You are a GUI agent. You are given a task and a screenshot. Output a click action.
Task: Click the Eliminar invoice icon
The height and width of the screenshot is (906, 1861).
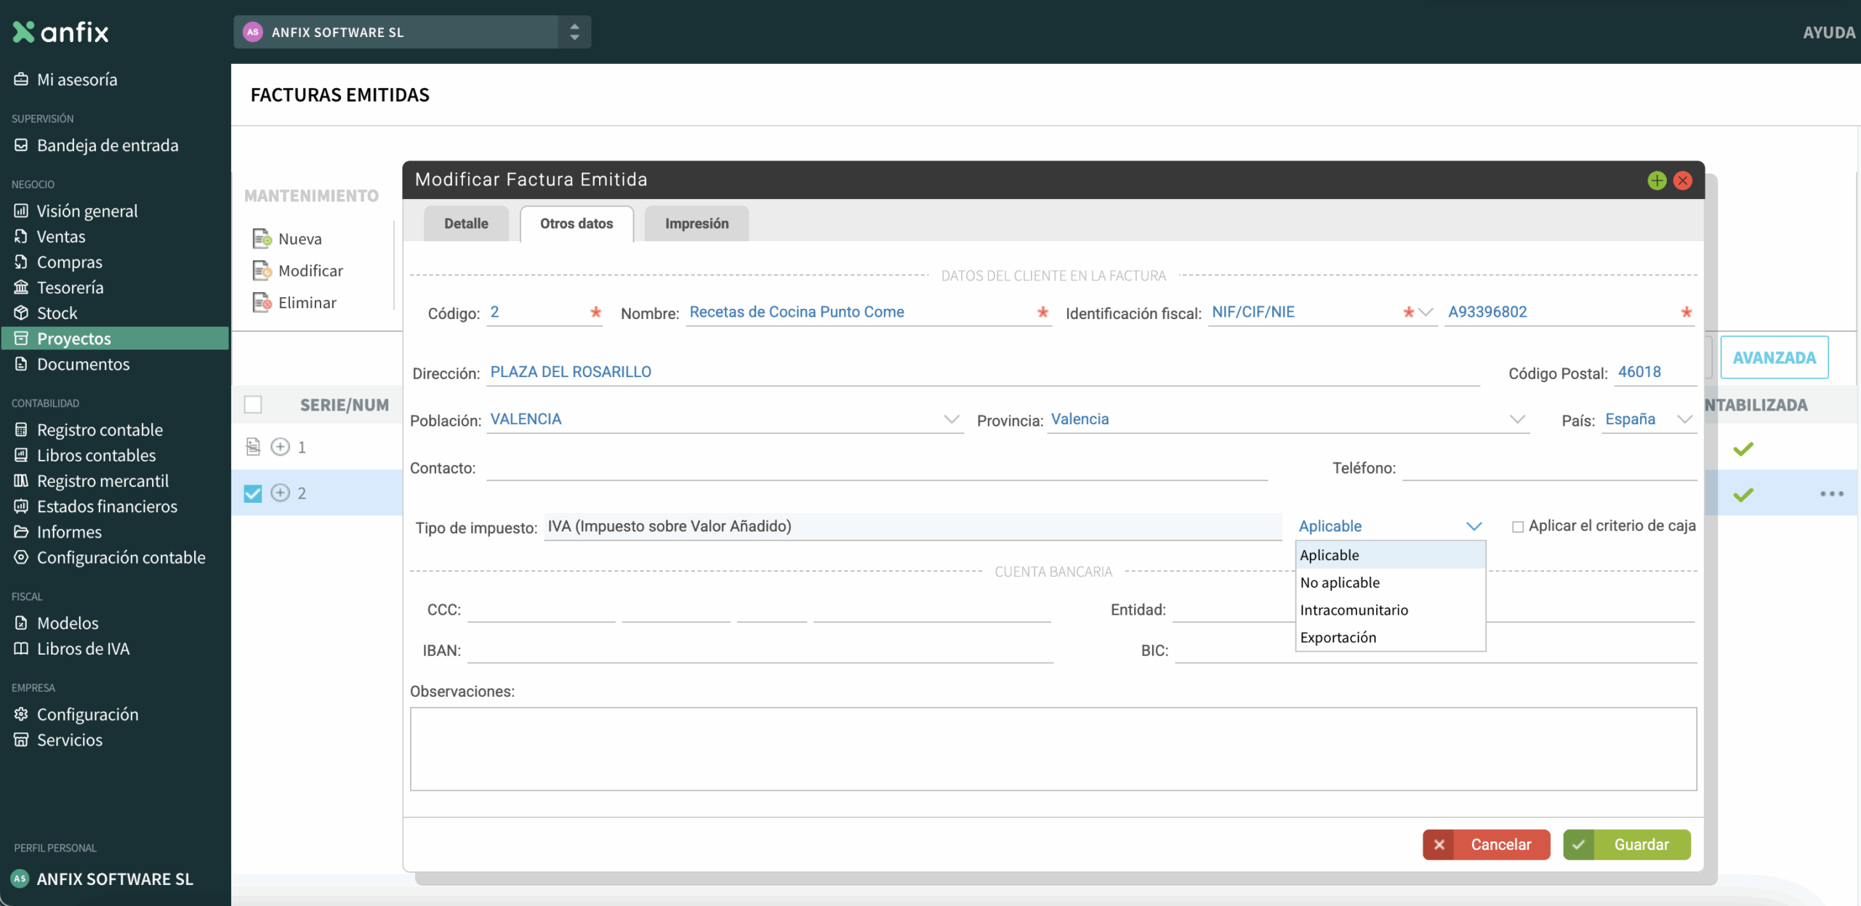tap(262, 302)
